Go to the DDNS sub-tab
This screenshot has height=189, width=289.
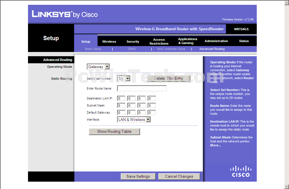131,49
